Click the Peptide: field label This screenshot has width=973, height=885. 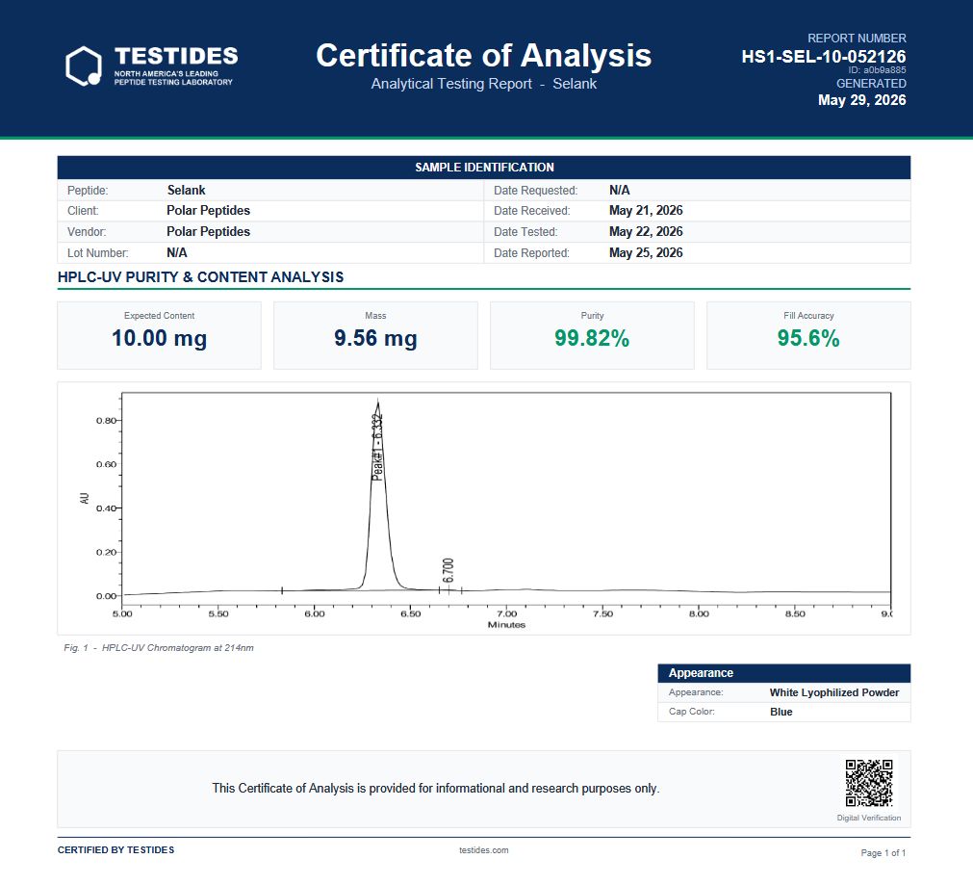[88, 190]
